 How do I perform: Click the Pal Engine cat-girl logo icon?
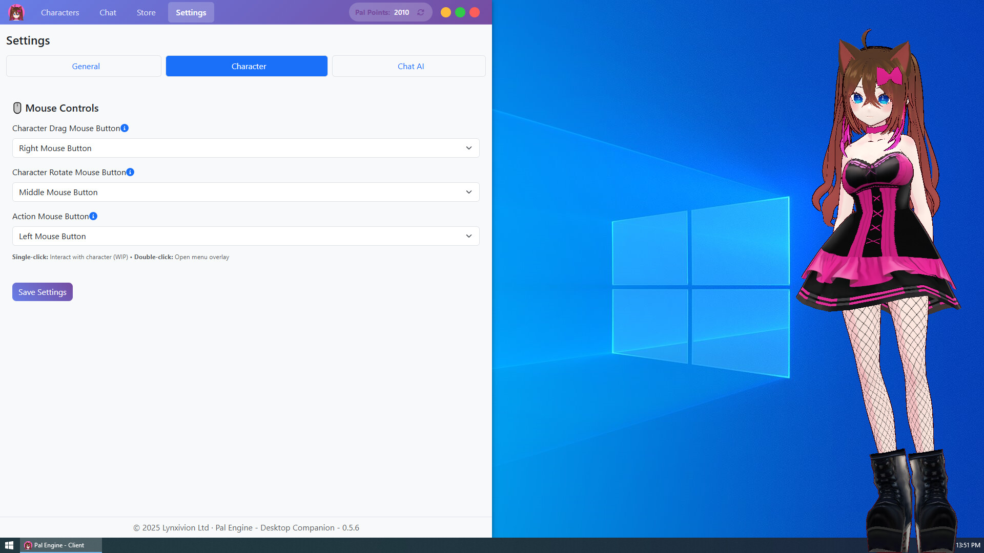point(16,12)
